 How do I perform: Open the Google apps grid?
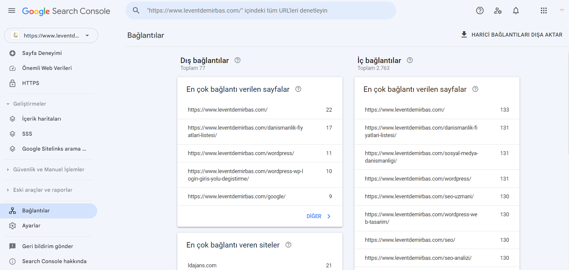pos(544,11)
